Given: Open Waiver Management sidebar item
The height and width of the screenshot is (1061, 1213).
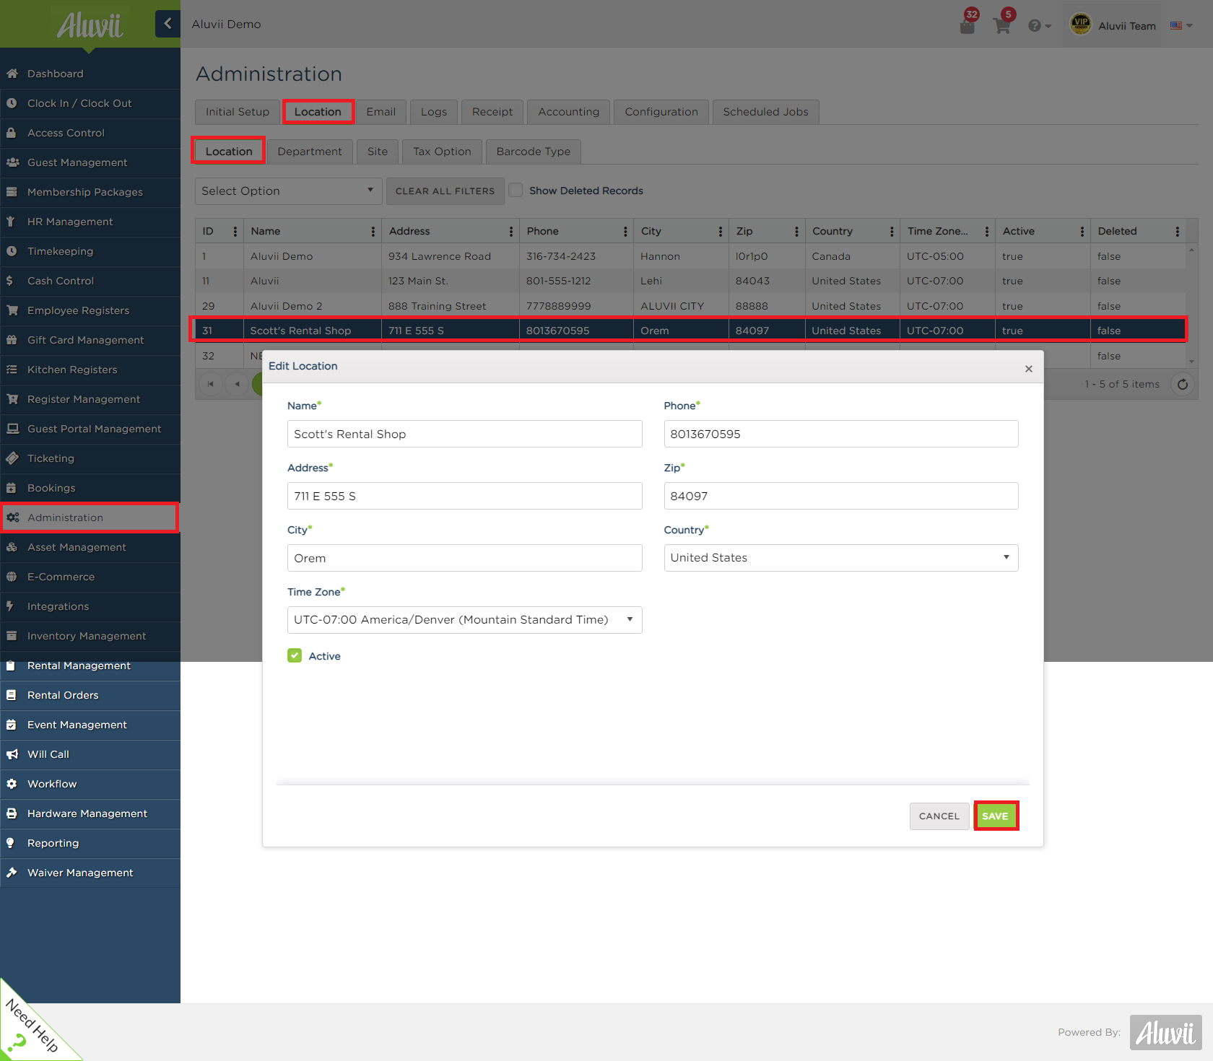Looking at the screenshot, I should coord(90,873).
